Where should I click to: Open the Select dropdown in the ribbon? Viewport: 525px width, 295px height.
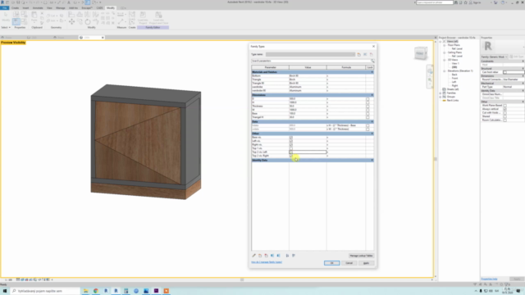click(6, 27)
